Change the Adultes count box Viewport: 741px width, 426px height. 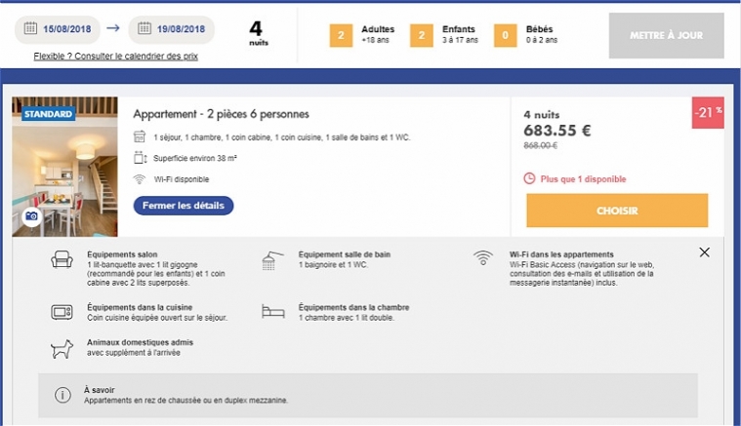point(341,35)
